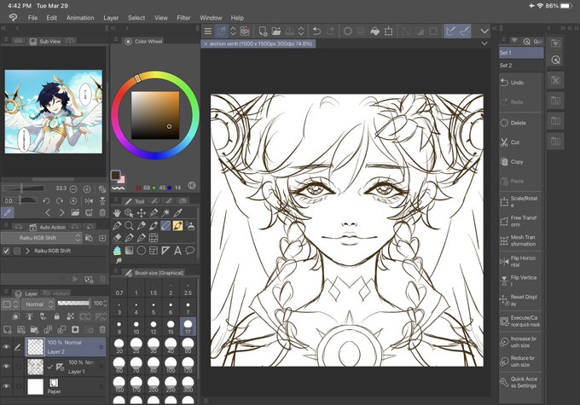Click Sub View flip horizontal icon
580x405 pixels.
[89, 201]
